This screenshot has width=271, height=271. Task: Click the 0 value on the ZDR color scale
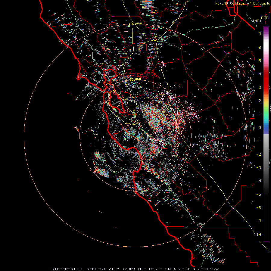click(260, 128)
